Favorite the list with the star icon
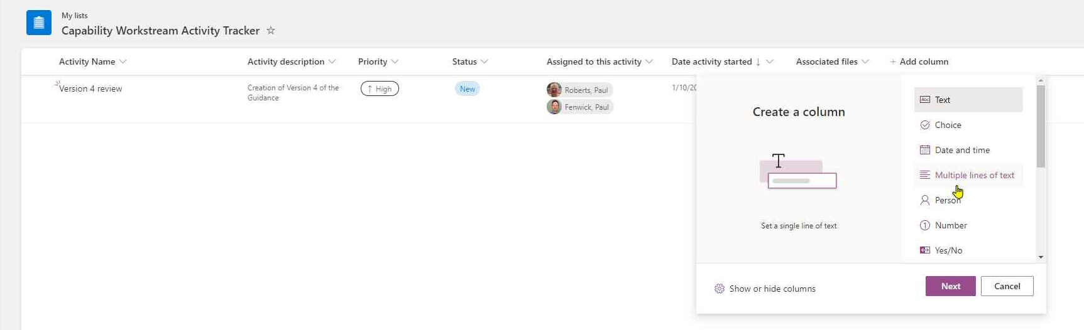This screenshot has width=1084, height=330. (271, 30)
